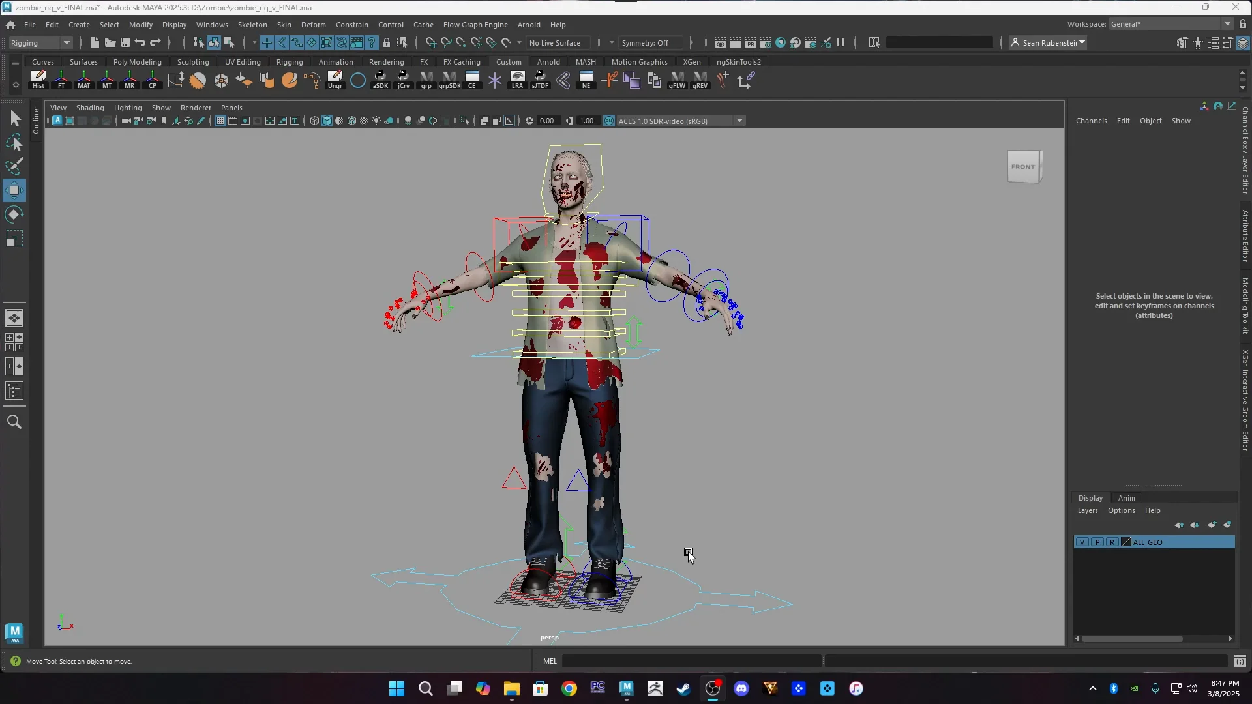Click the Ungr shelf icon
Viewport: 1252px width, 704px height.
coord(335,80)
